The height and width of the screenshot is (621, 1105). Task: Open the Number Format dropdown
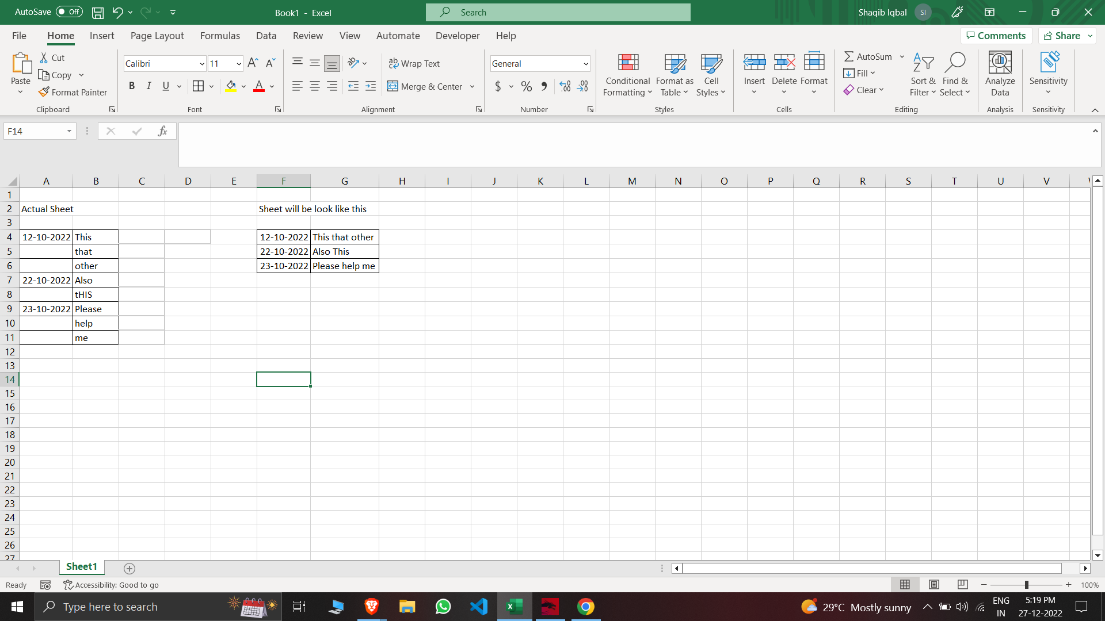(585, 63)
